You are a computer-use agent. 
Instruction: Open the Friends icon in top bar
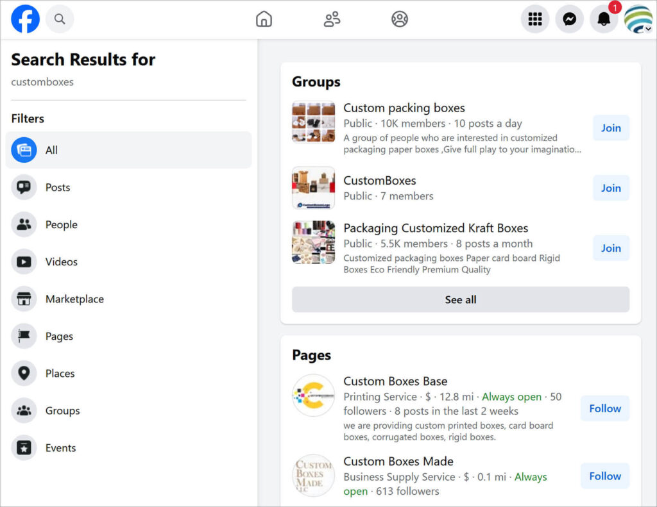click(332, 19)
